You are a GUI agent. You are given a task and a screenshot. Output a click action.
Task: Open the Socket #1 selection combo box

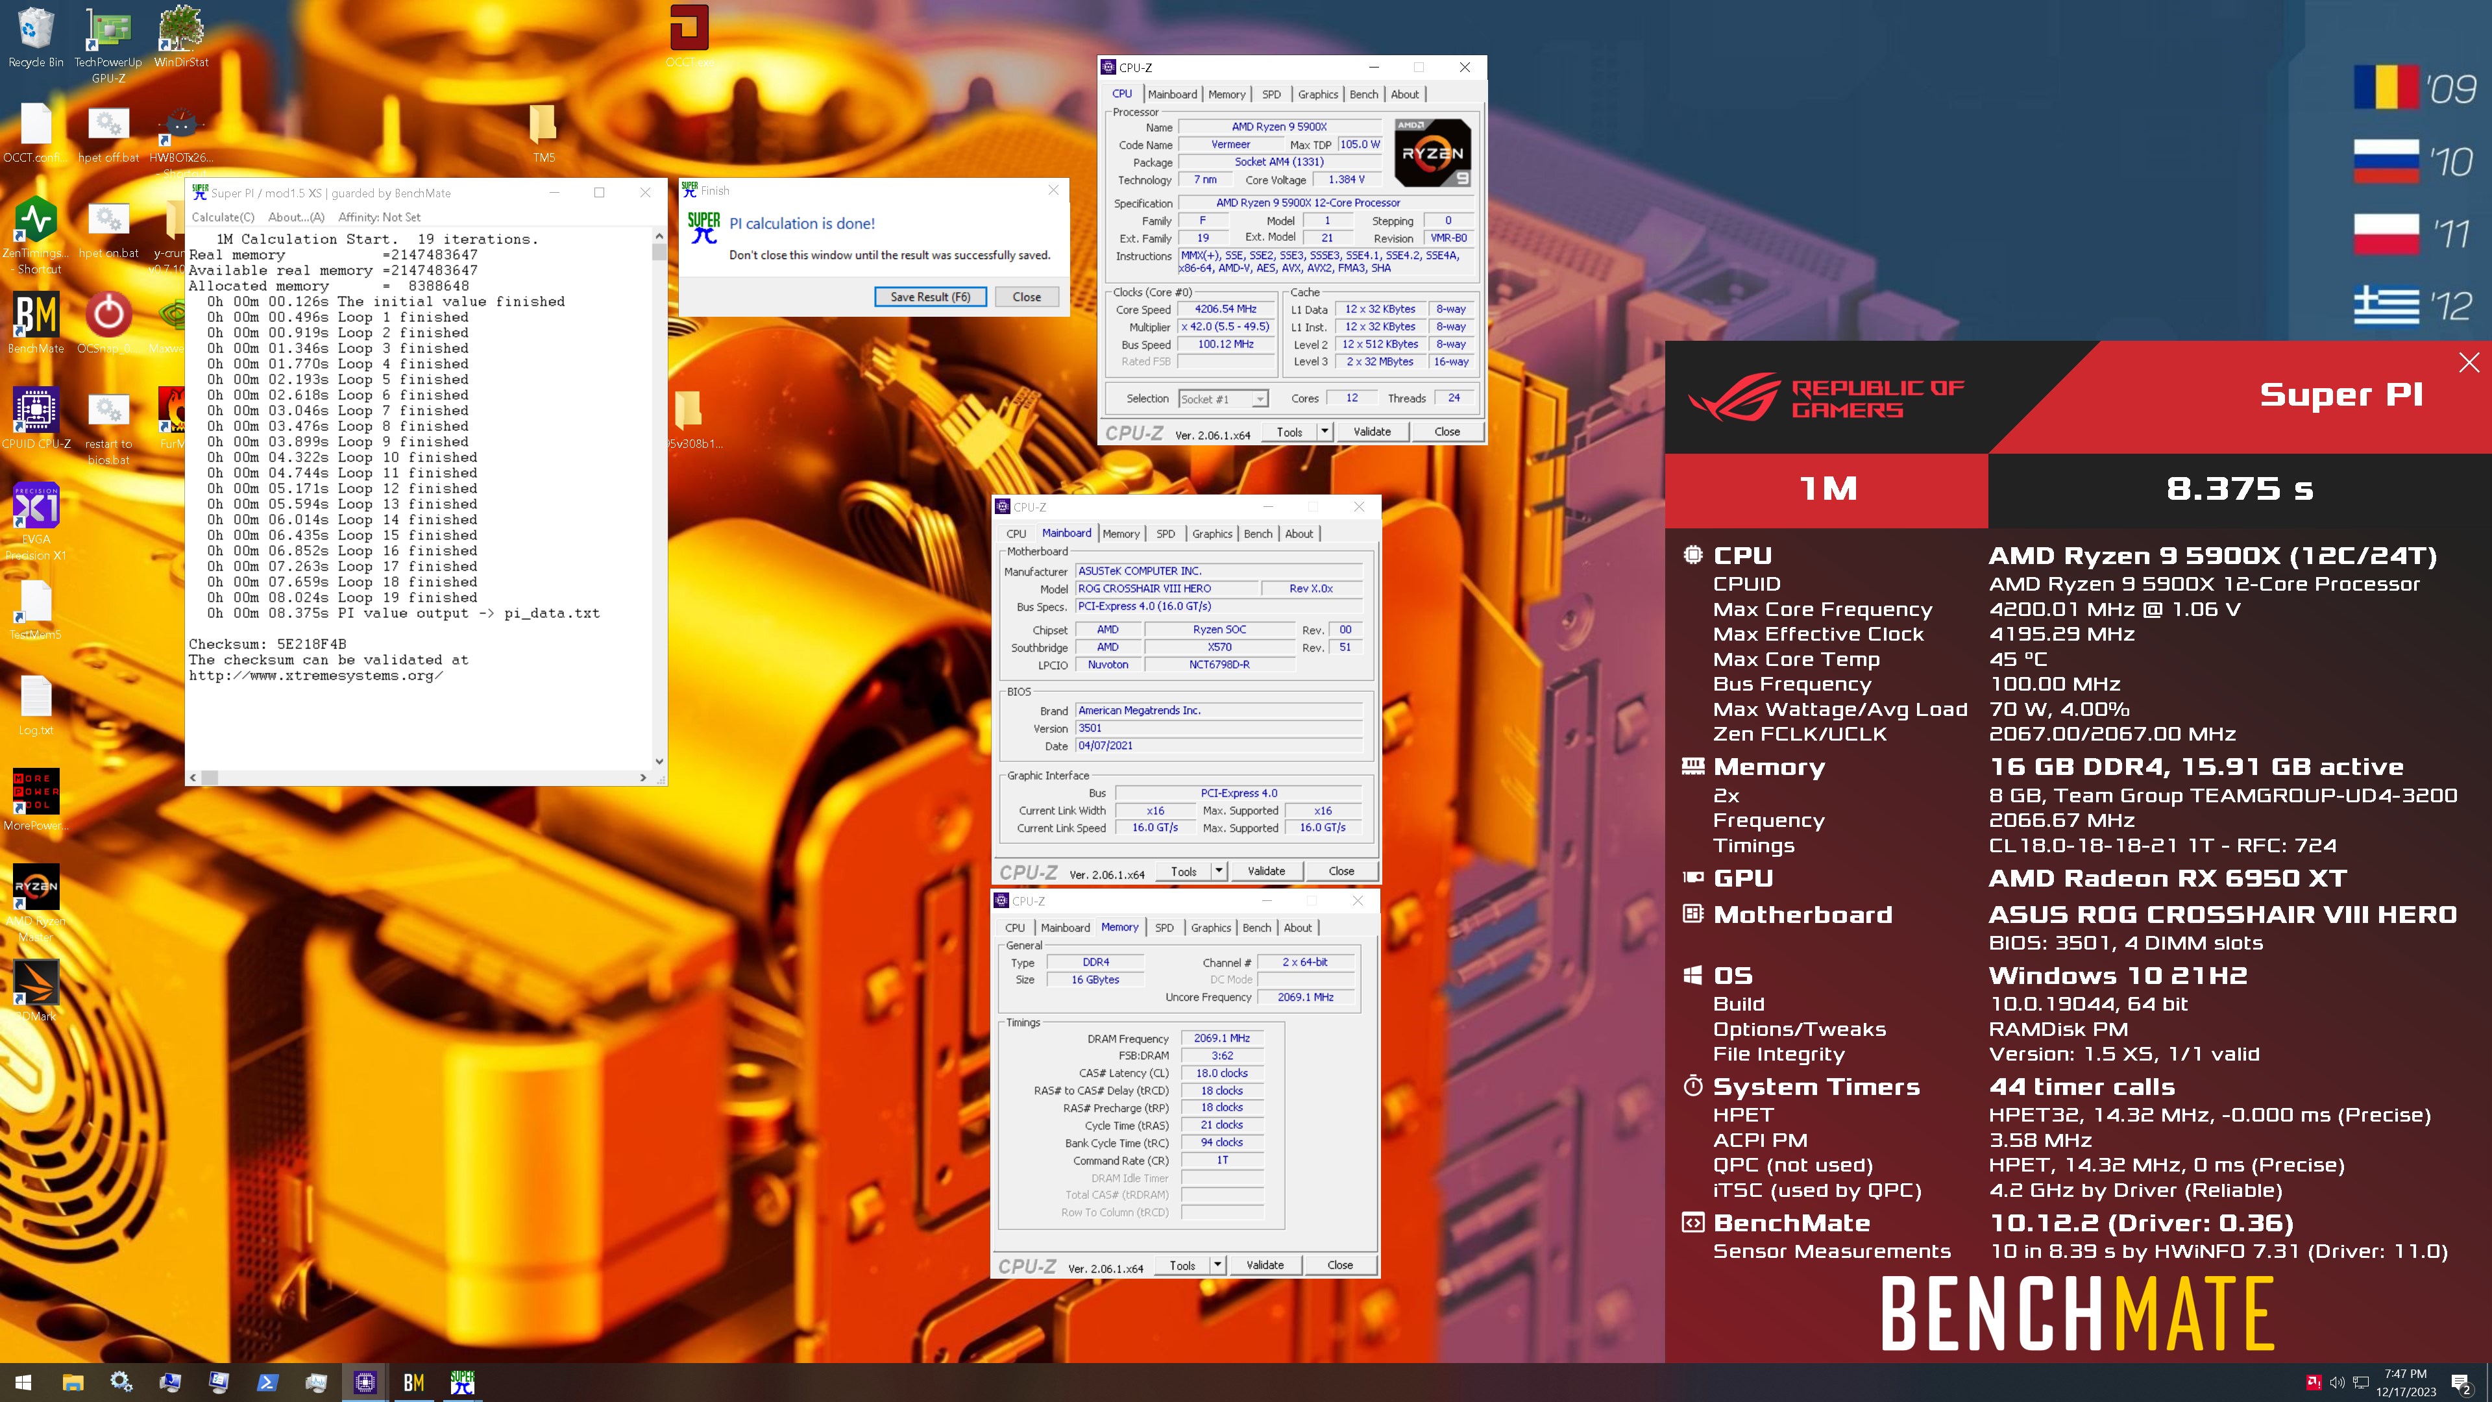click(x=1223, y=399)
